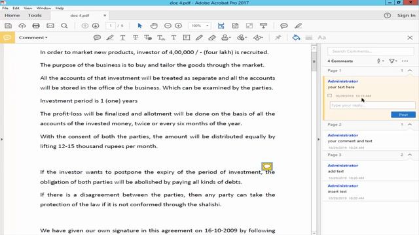
Task: Select the Strikethrough text tool
Action: 136,38
